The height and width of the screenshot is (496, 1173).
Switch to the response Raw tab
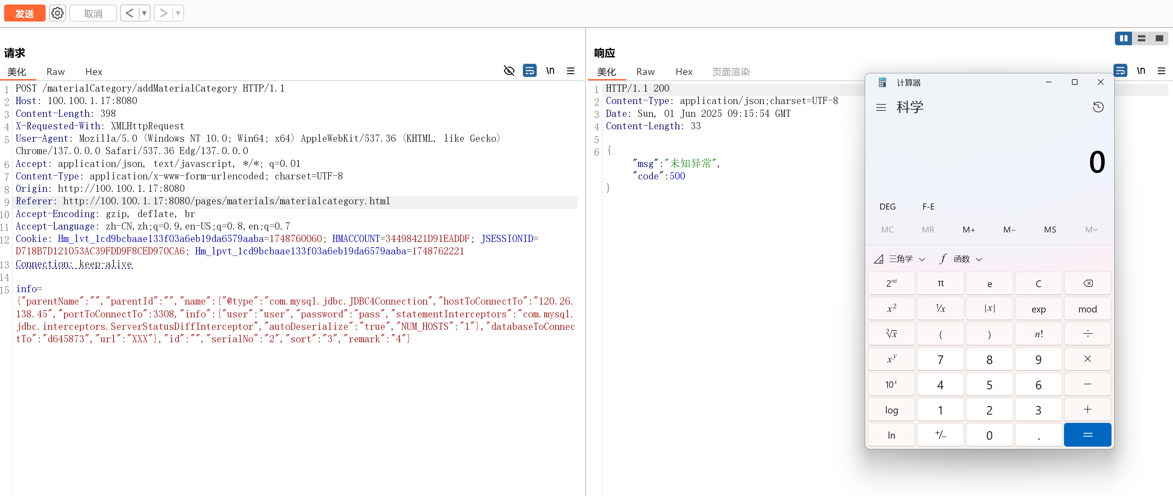click(645, 72)
